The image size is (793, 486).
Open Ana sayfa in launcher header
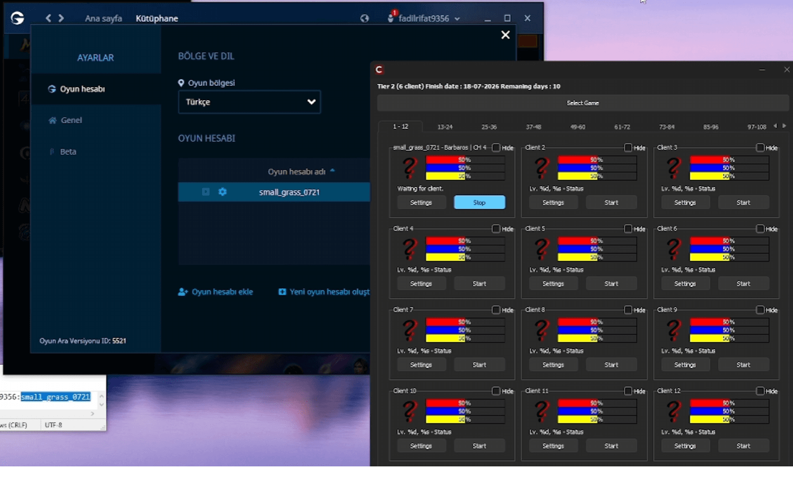click(x=103, y=18)
